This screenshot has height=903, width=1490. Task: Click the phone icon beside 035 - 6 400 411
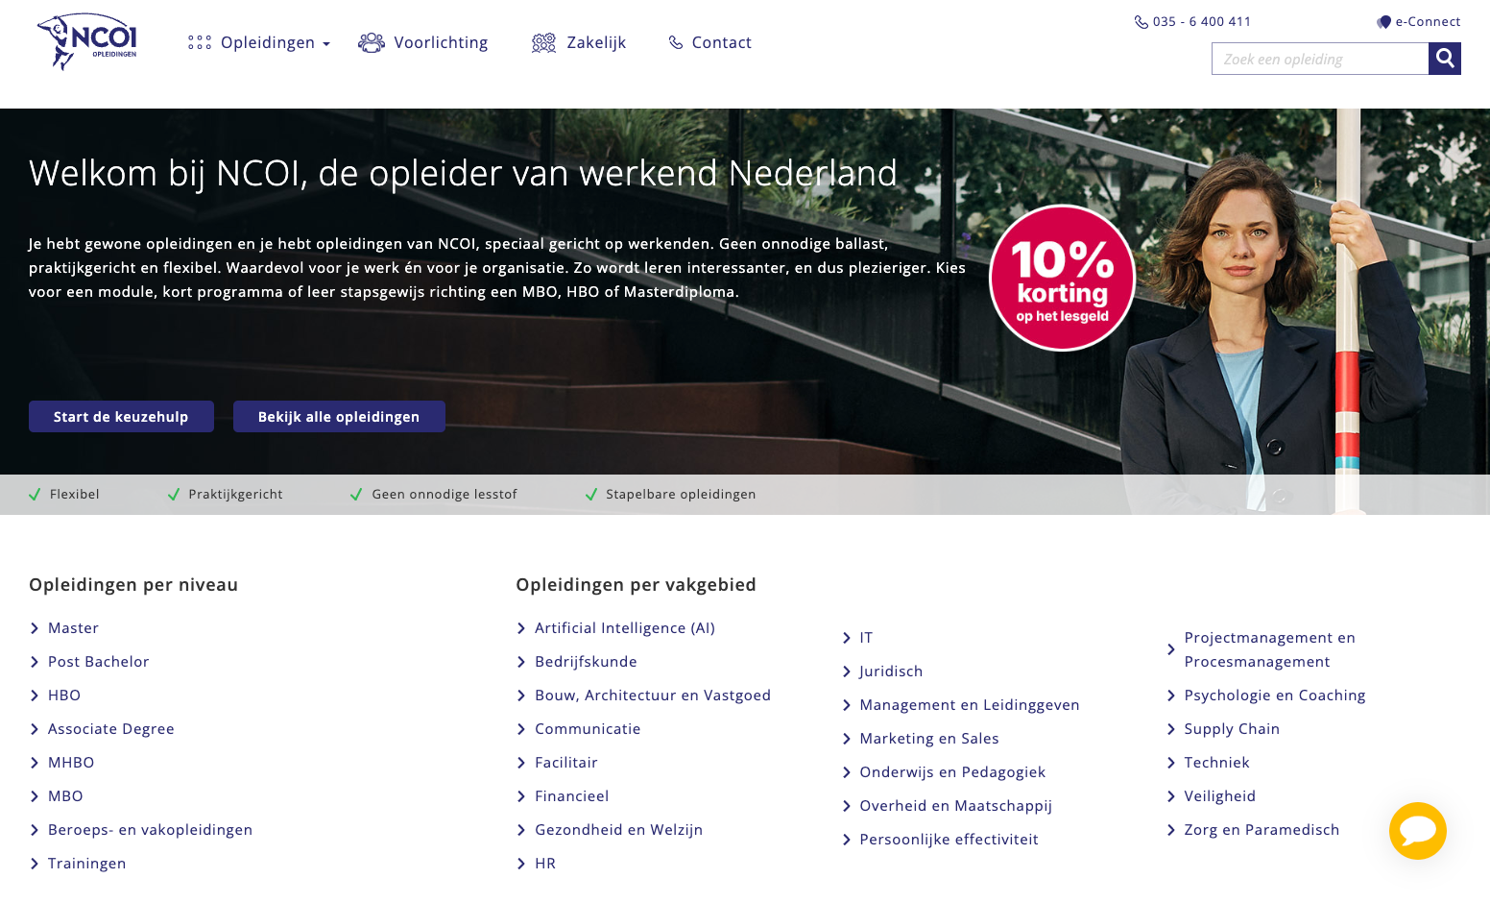[x=1141, y=22]
